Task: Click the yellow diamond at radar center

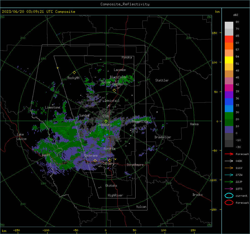Action: point(106,121)
